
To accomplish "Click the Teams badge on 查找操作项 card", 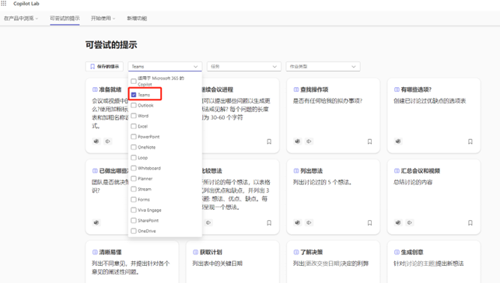I will coord(298,141).
